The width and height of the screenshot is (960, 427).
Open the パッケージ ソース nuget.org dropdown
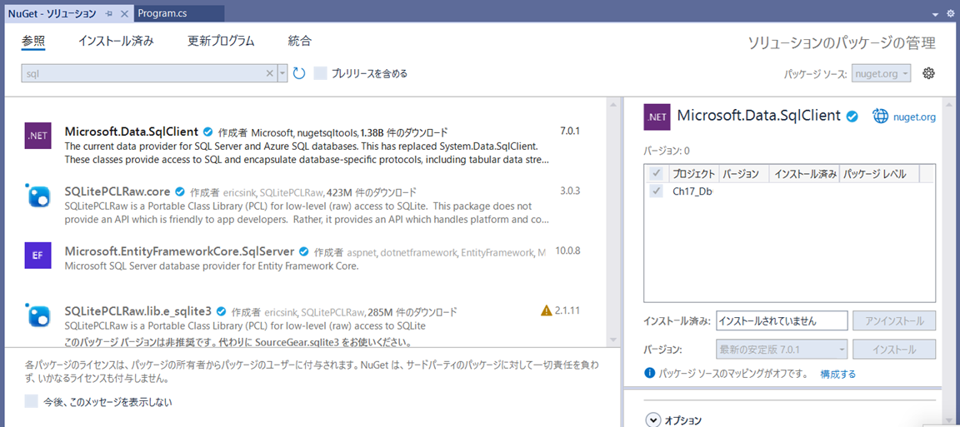coord(881,73)
